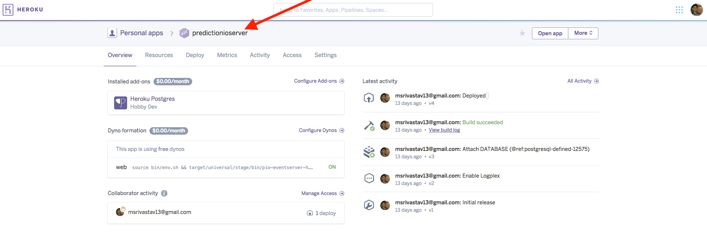Image resolution: width=707 pixels, height=234 pixels.
Task: Click the All Activity link
Action: [x=580, y=81]
